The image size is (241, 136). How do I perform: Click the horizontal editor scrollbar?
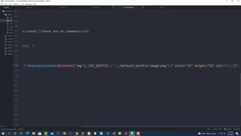[x=160, y=126]
